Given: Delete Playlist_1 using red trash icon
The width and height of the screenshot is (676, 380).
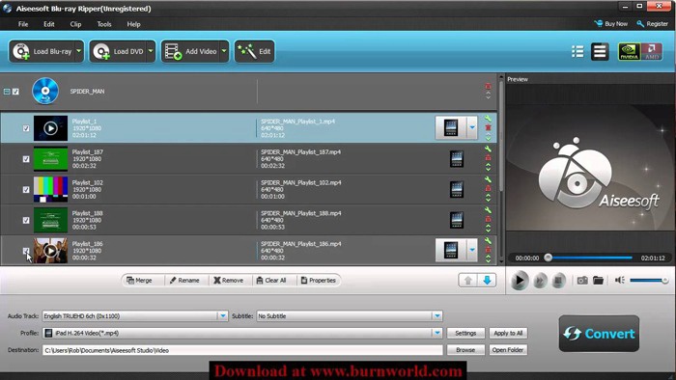Looking at the screenshot, I should click(x=488, y=127).
